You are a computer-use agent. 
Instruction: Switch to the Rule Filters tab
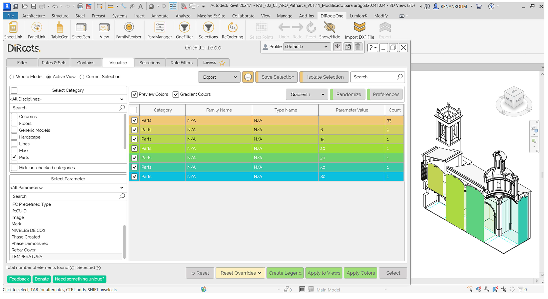click(181, 63)
